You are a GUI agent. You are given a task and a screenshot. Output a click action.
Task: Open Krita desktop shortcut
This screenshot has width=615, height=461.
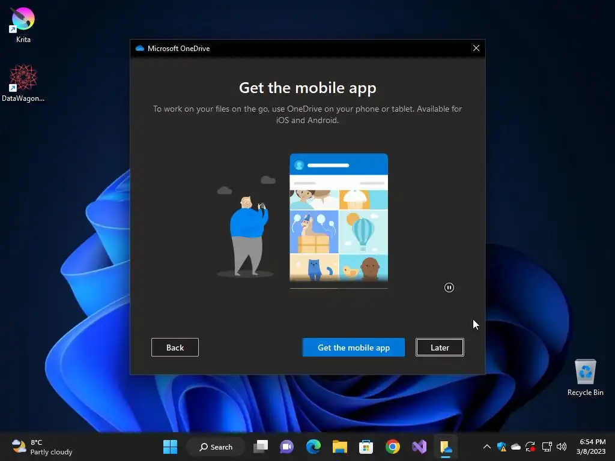[x=23, y=25]
